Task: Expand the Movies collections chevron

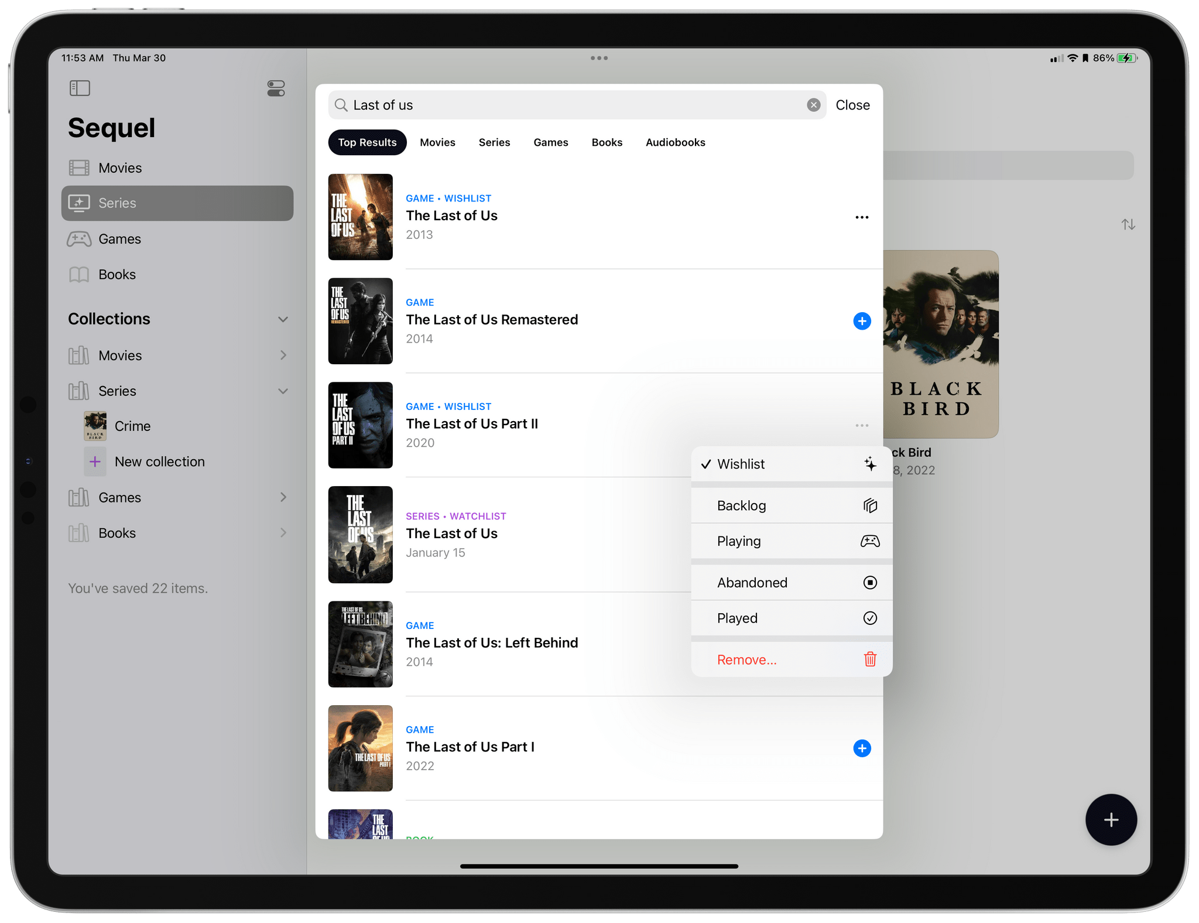Action: [283, 355]
